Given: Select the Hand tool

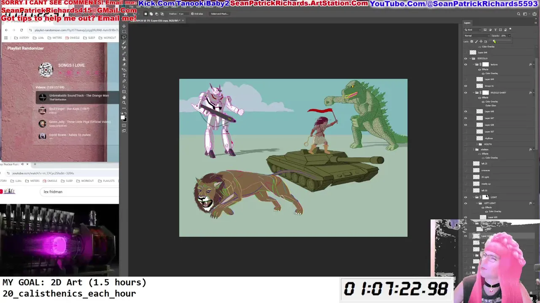Looking at the screenshot, I should tap(124, 97).
